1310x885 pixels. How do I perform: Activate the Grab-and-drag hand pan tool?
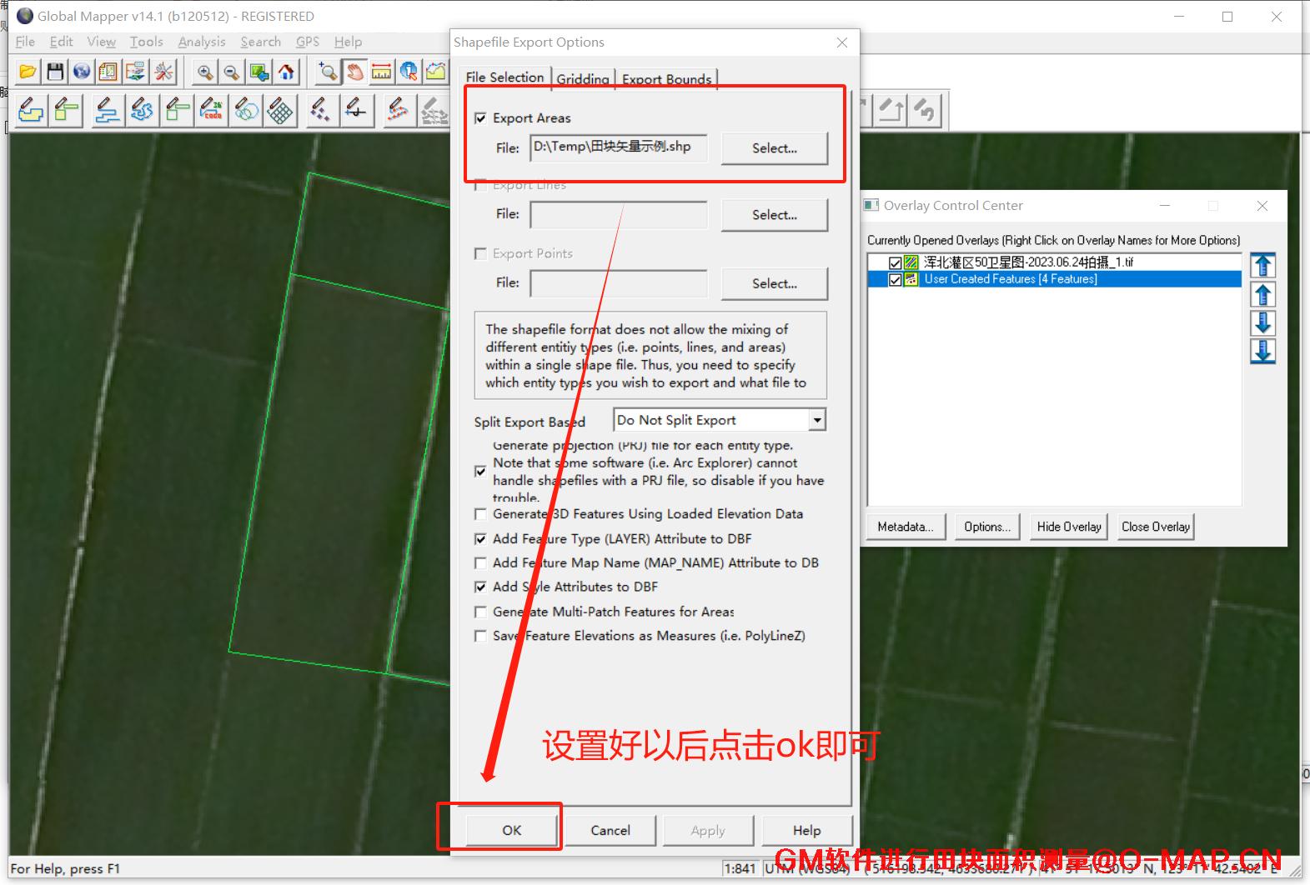(x=355, y=72)
